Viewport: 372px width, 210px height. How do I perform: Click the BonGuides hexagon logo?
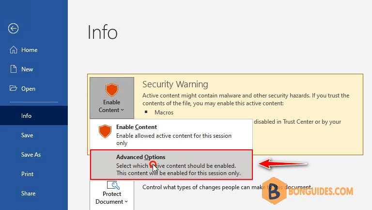[274, 191]
